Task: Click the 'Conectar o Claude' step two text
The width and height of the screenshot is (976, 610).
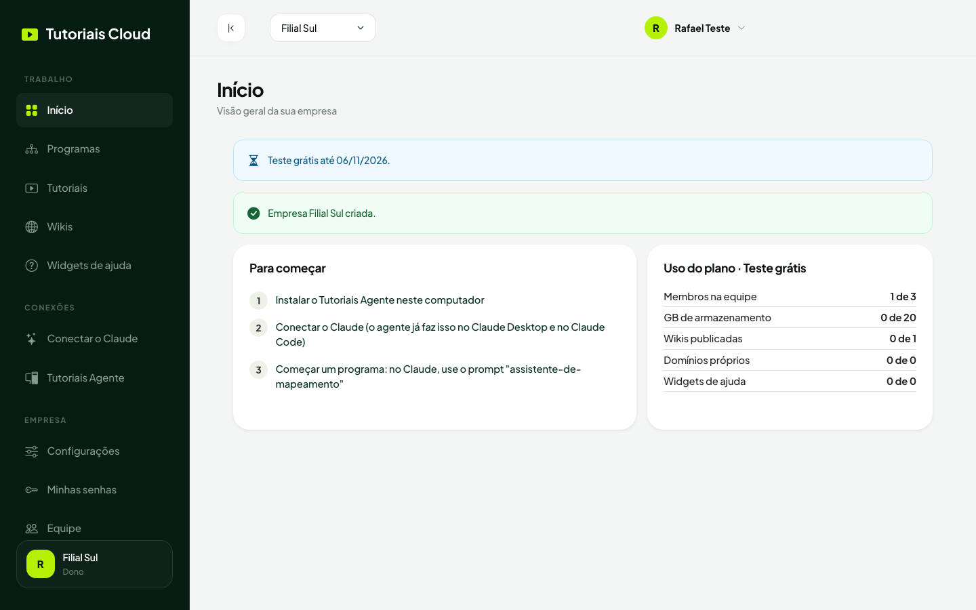Action: pos(440,335)
